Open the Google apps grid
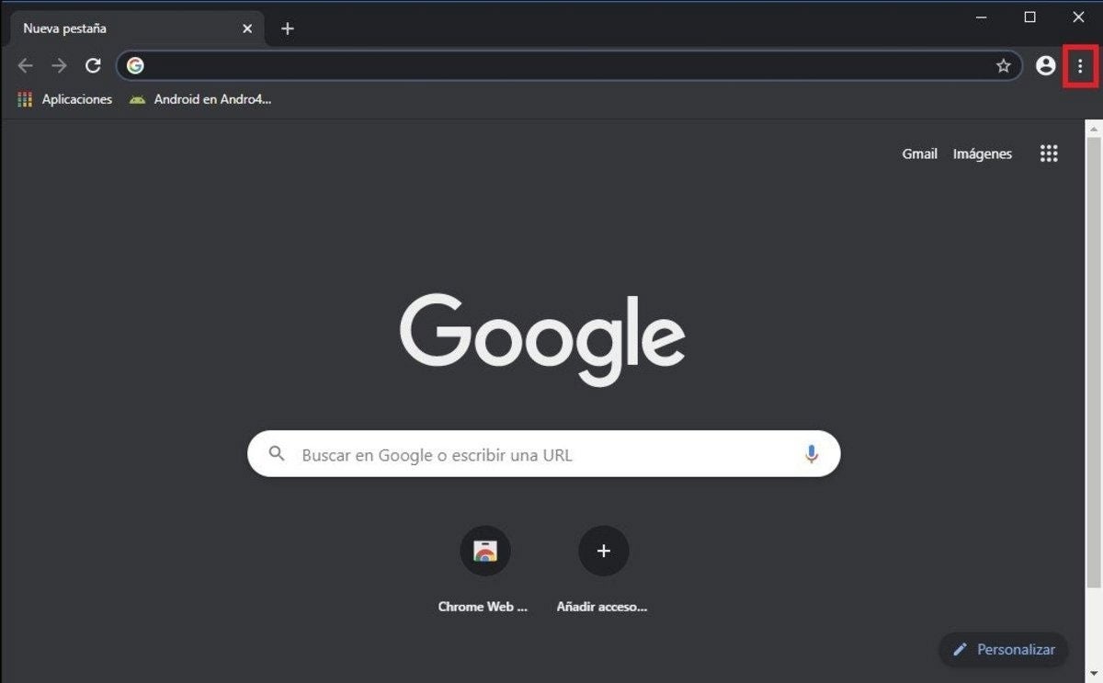The height and width of the screenshot is (683, 1103). (x=1049, y=154)
